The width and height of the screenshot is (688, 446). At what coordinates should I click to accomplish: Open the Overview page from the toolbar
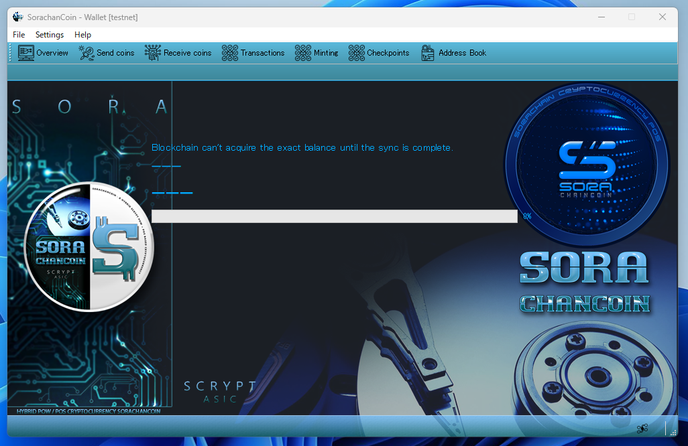(44, 53)
